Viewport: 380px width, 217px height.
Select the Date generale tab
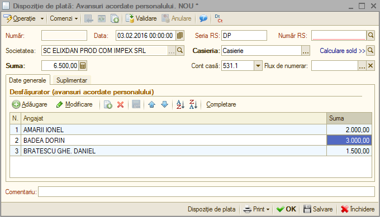[27, 80]
